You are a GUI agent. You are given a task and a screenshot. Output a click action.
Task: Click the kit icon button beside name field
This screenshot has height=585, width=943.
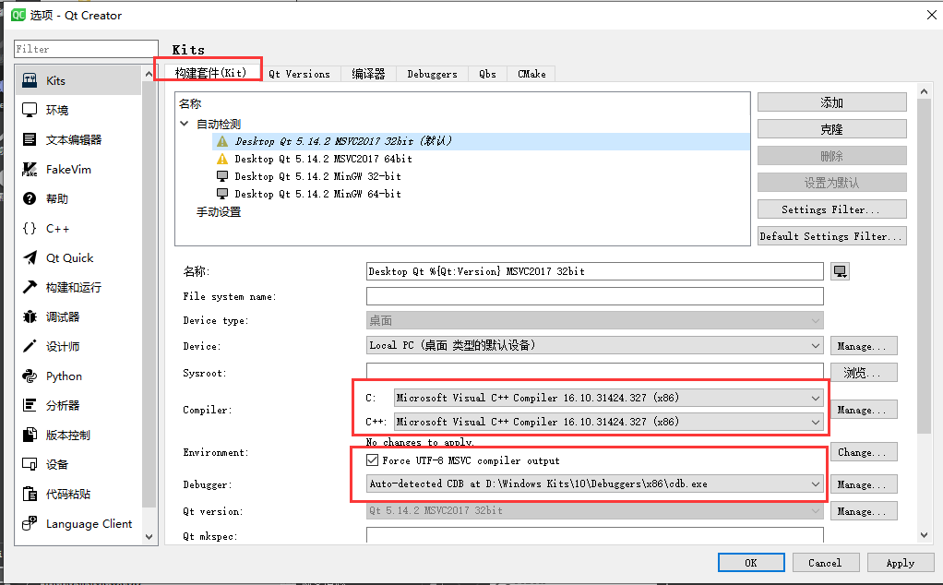841,272
